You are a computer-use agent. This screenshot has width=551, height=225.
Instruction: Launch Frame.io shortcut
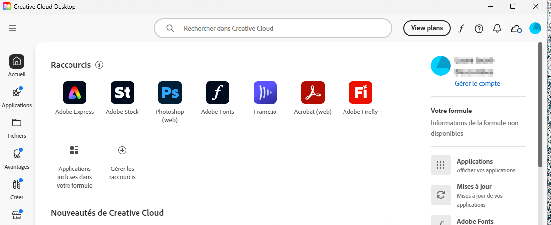pyautogui.click(x=265, y=93)
